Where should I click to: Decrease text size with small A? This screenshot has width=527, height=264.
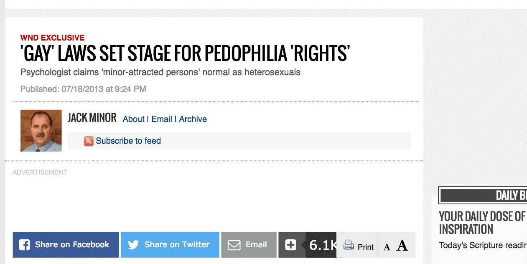[x=387, y=247]
